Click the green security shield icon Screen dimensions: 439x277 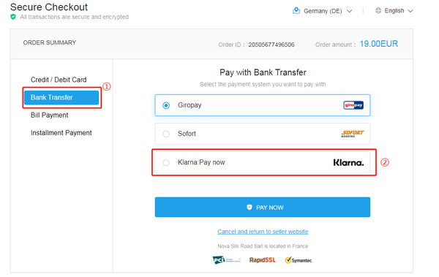pyautogui.click(x=13, y=17)
